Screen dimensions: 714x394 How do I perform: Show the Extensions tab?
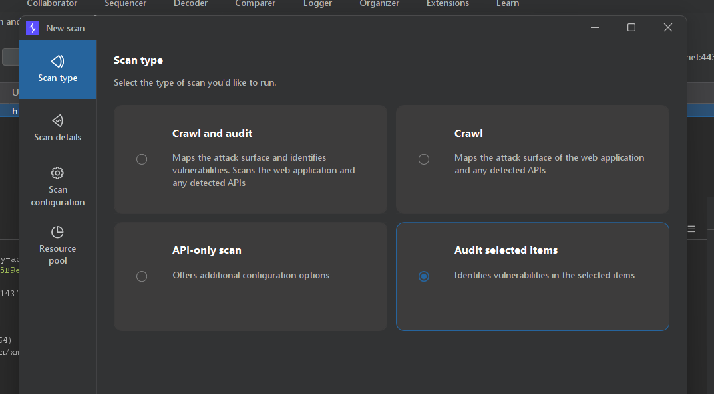coord(448,4)
